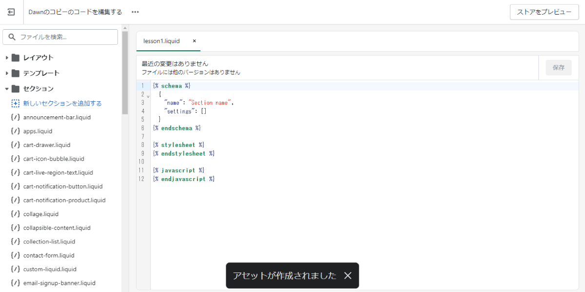Click the liquid file icon beside email-signup-banner.liquid
Image resolution: width=585 pixels, height=292 pixels.
coord(15,283)
